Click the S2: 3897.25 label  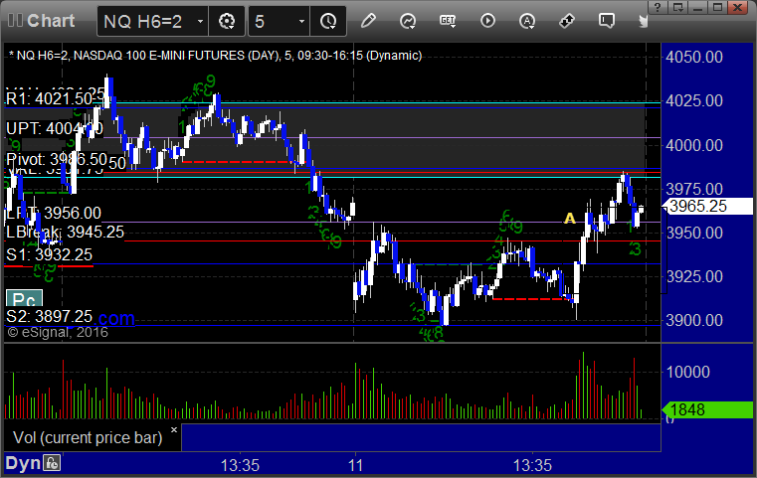pos(49,316)
